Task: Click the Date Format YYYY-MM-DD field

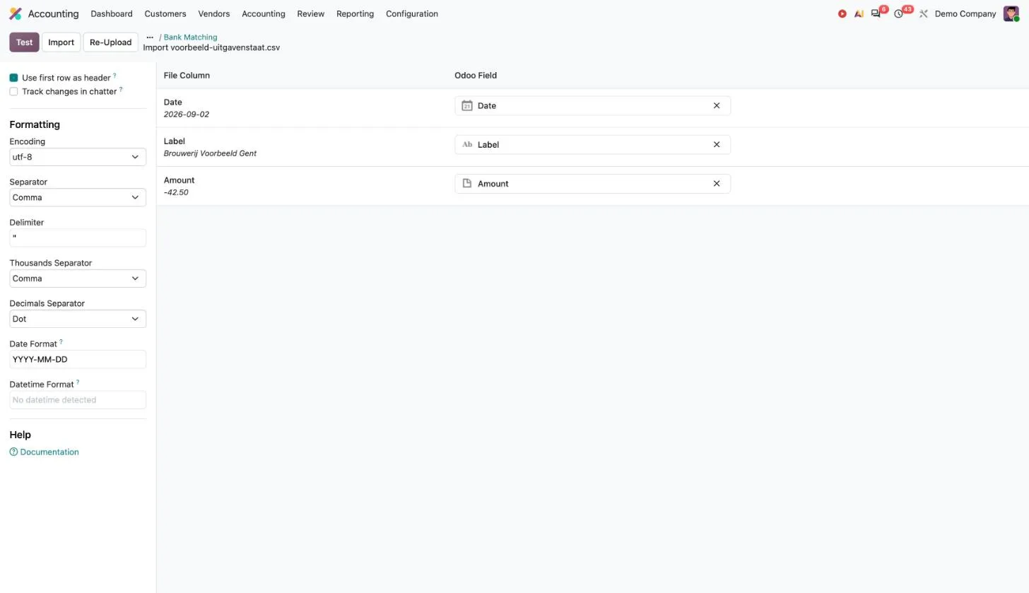Action: [x=78, y=359]
